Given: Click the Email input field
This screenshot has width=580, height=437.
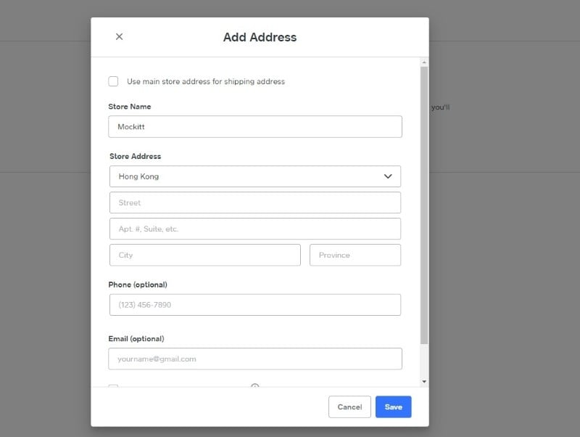Looking at the screenshot, I should [x=254, y=359].
